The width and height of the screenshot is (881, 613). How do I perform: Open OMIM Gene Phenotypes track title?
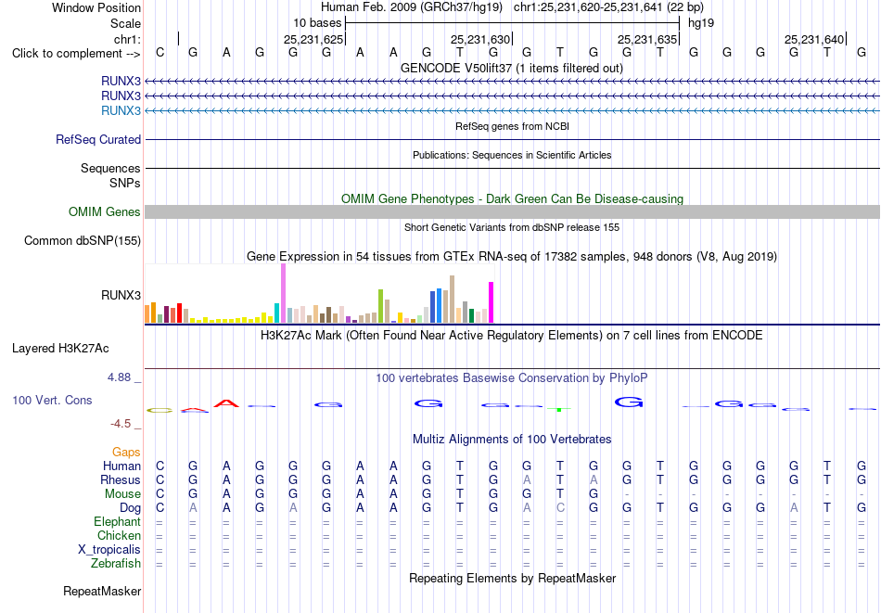513,198
